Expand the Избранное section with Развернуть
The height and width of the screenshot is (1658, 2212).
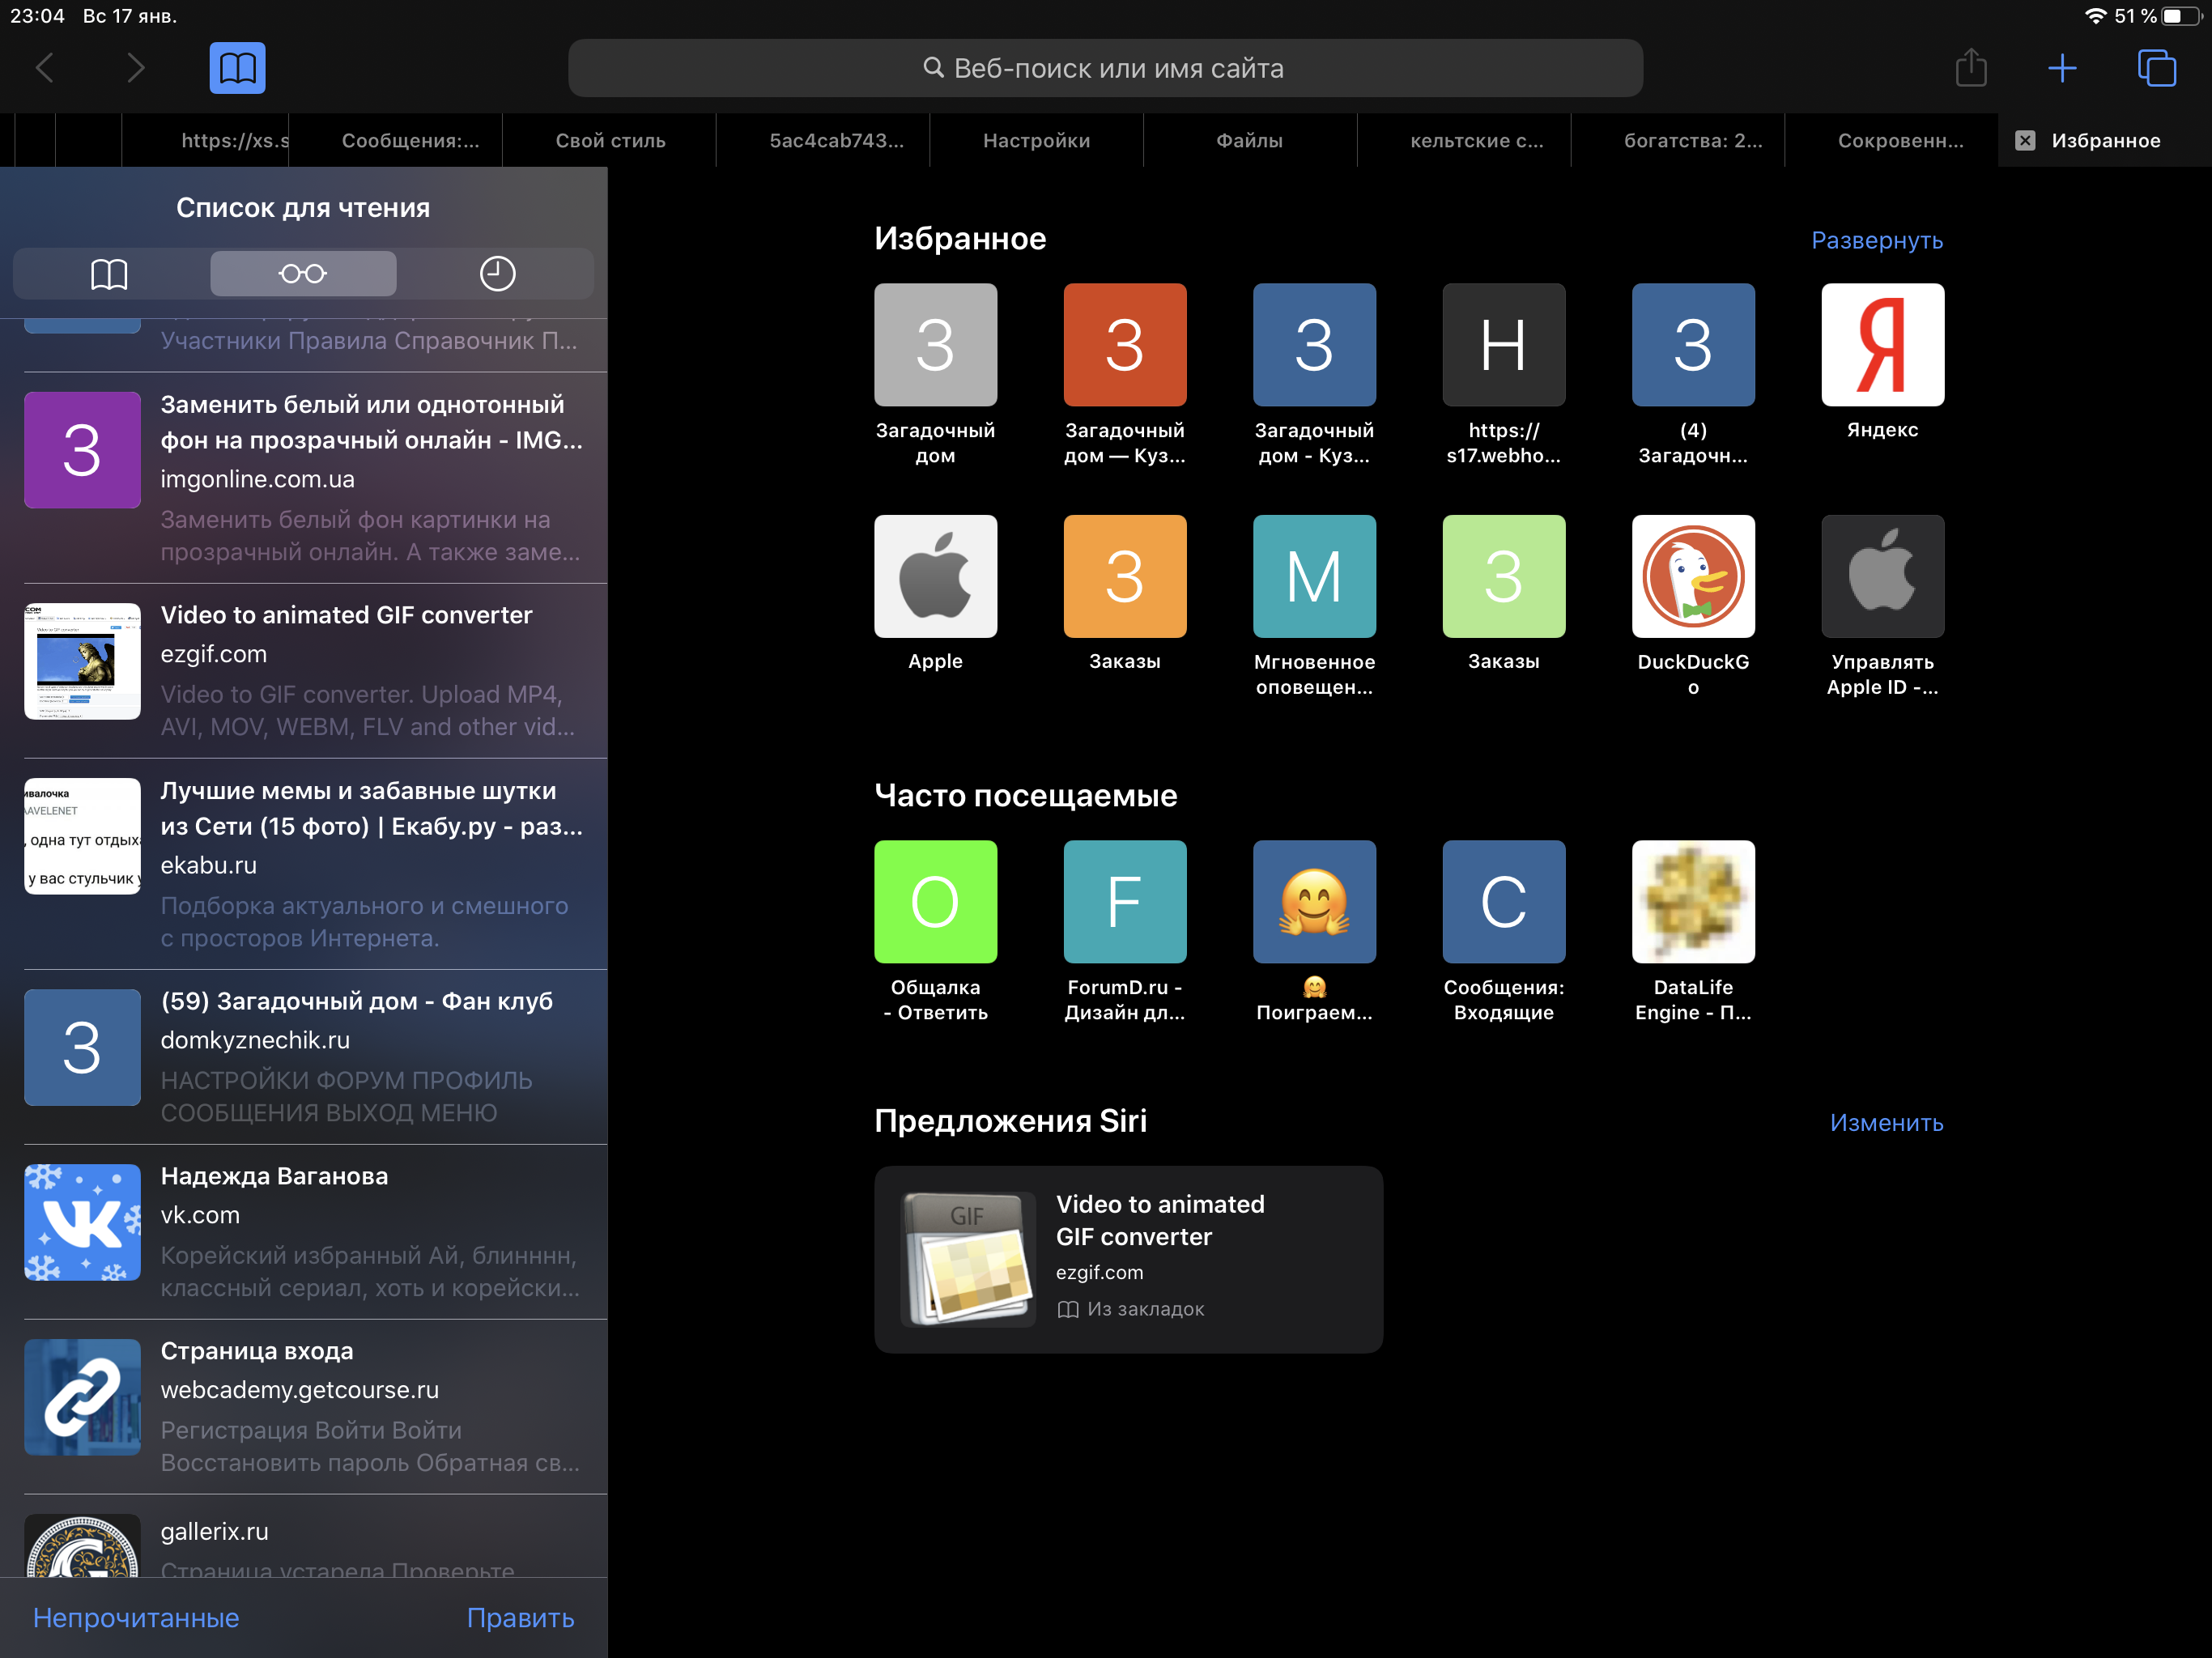point(1876,241)
